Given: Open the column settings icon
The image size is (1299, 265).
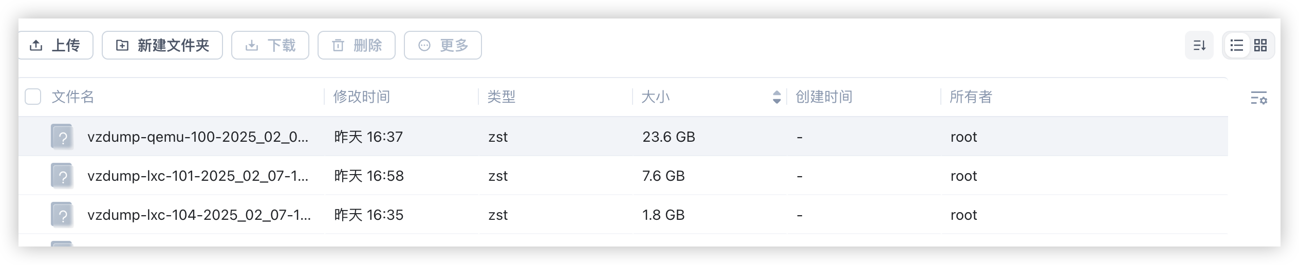Looking at the screenshot, I should coord(1258,98).
